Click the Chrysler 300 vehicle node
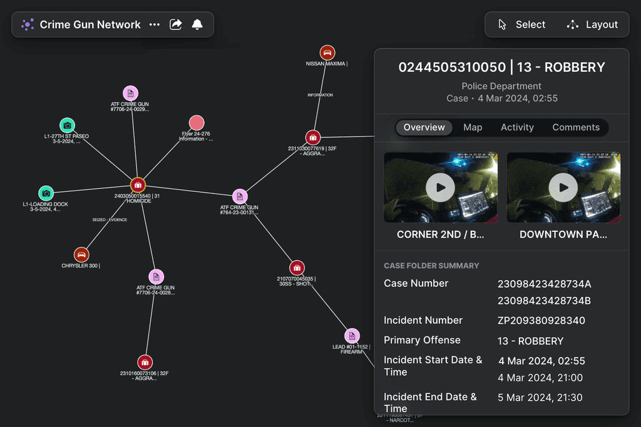The height and width of the screenshot is (427, 641). point(81,254)
